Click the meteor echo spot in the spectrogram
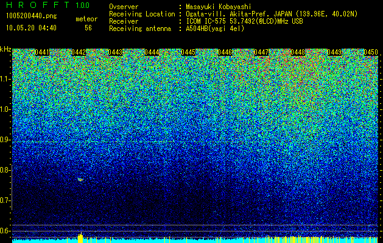 [x=80, y=180]
